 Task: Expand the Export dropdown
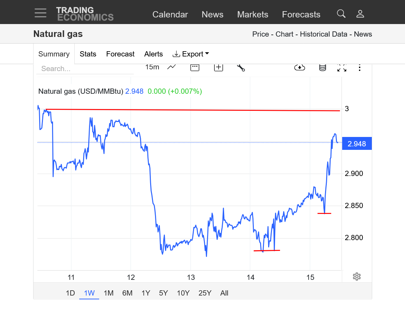pos(191,54)
